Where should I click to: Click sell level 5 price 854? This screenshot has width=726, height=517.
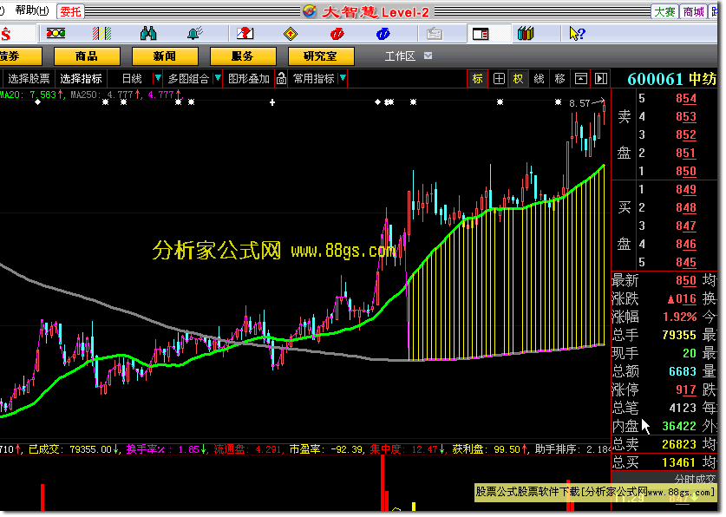(x=686, y=99)
